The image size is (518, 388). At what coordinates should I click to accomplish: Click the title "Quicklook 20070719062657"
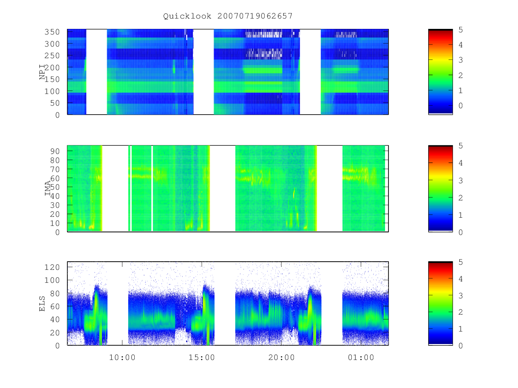coord(228,16)
